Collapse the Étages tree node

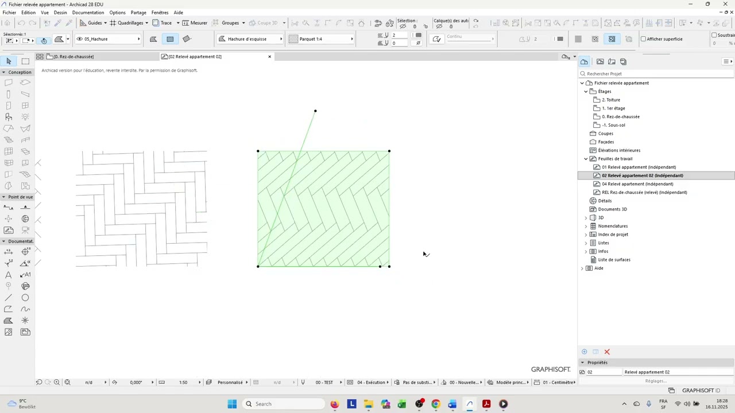586,92
